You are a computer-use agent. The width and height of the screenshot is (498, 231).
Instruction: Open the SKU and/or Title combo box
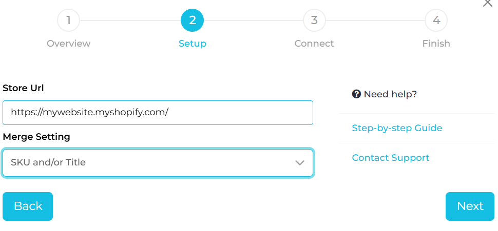154,163
